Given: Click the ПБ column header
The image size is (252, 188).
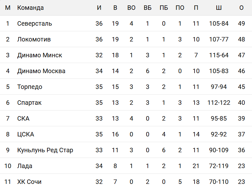Looking at the screenshot, I should (164, 8).
